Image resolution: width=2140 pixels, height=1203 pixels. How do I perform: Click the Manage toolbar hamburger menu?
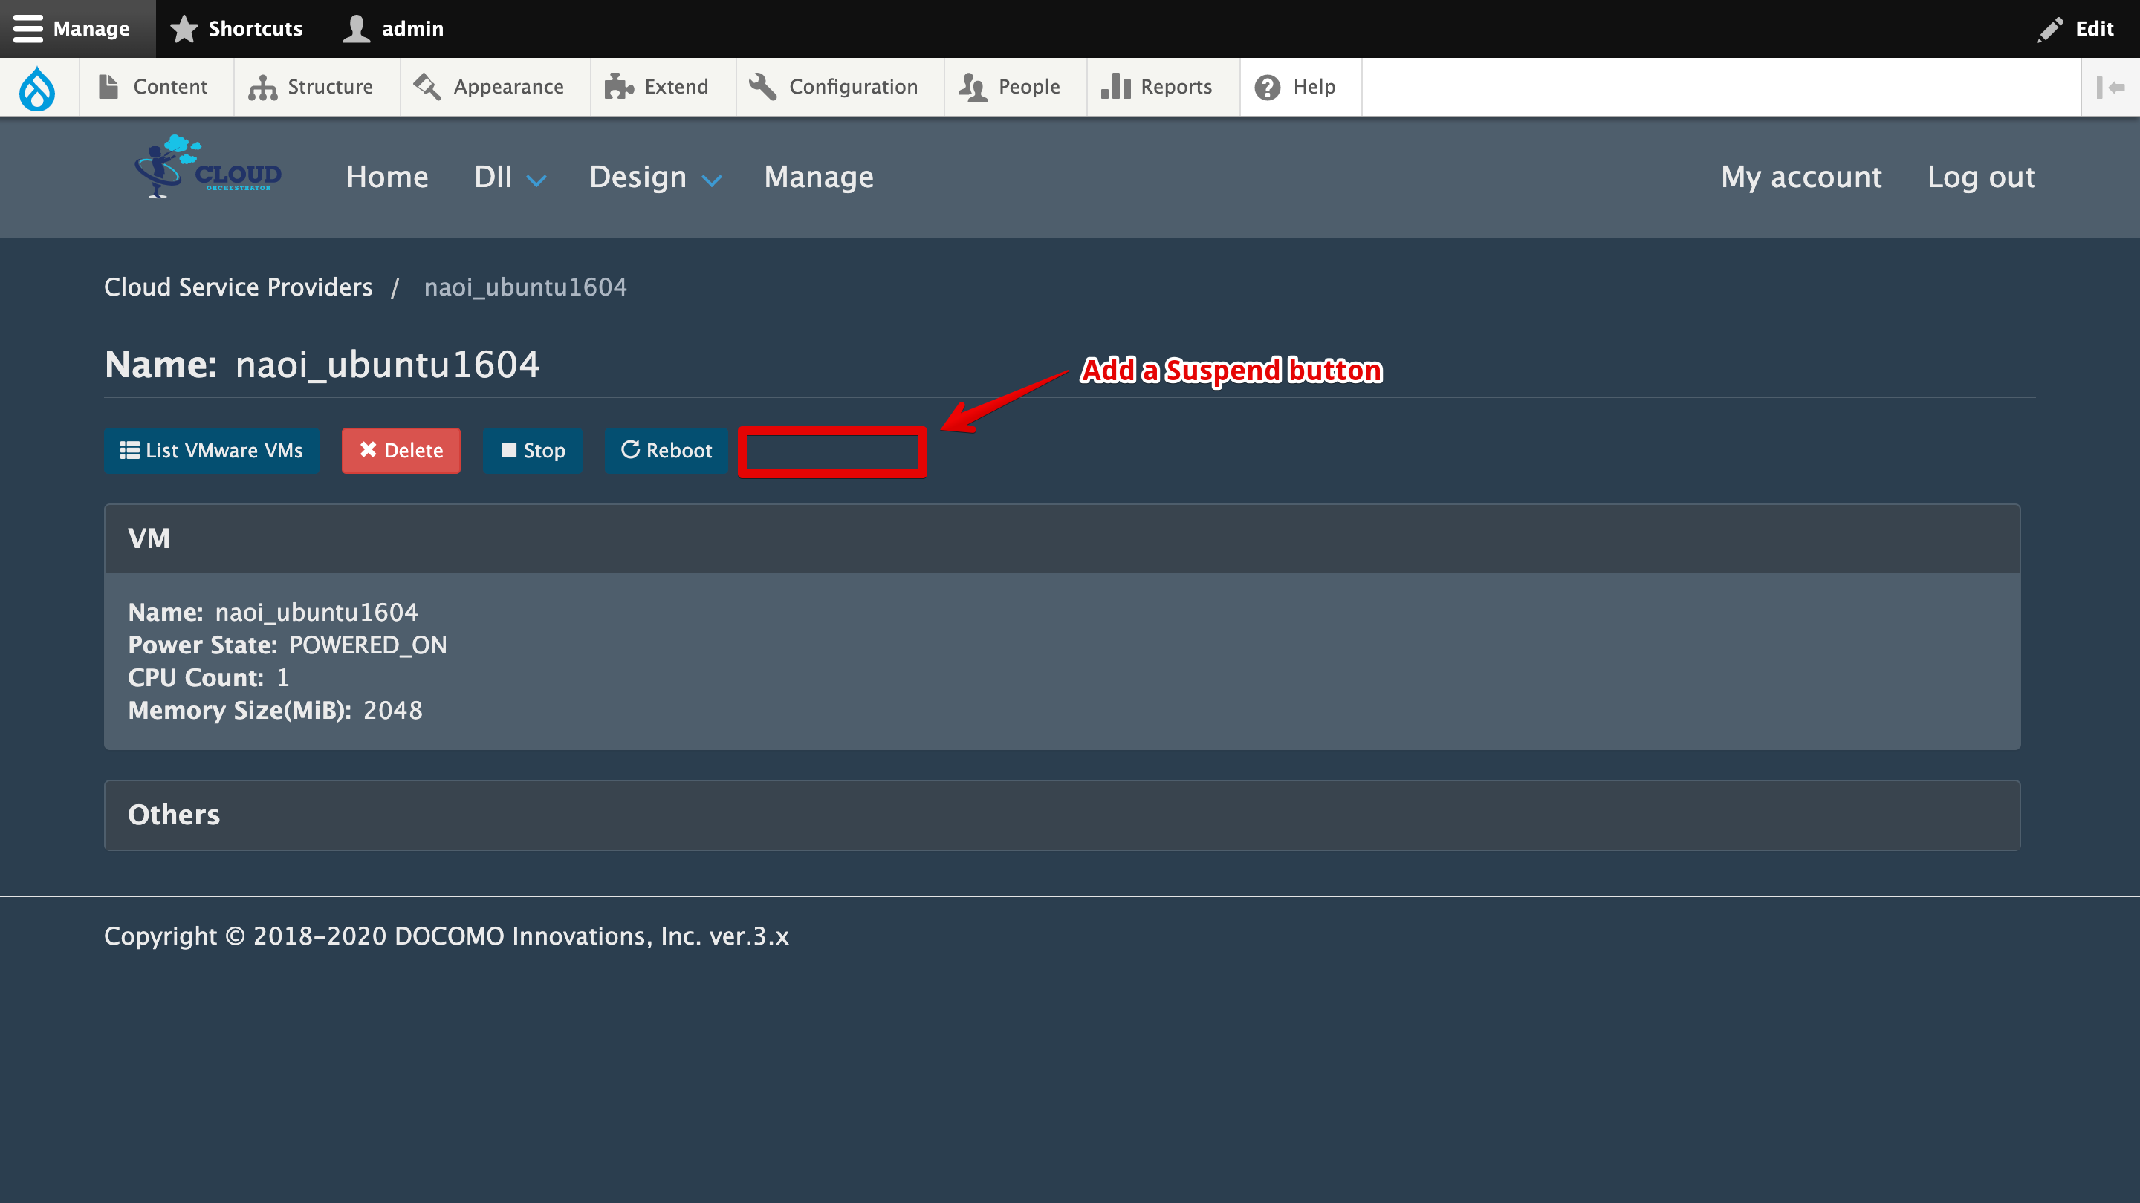pyautogui.click(x=31, y=28)
